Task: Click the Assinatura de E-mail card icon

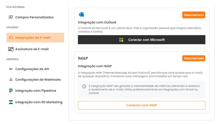Action: [x=11, y=49]
